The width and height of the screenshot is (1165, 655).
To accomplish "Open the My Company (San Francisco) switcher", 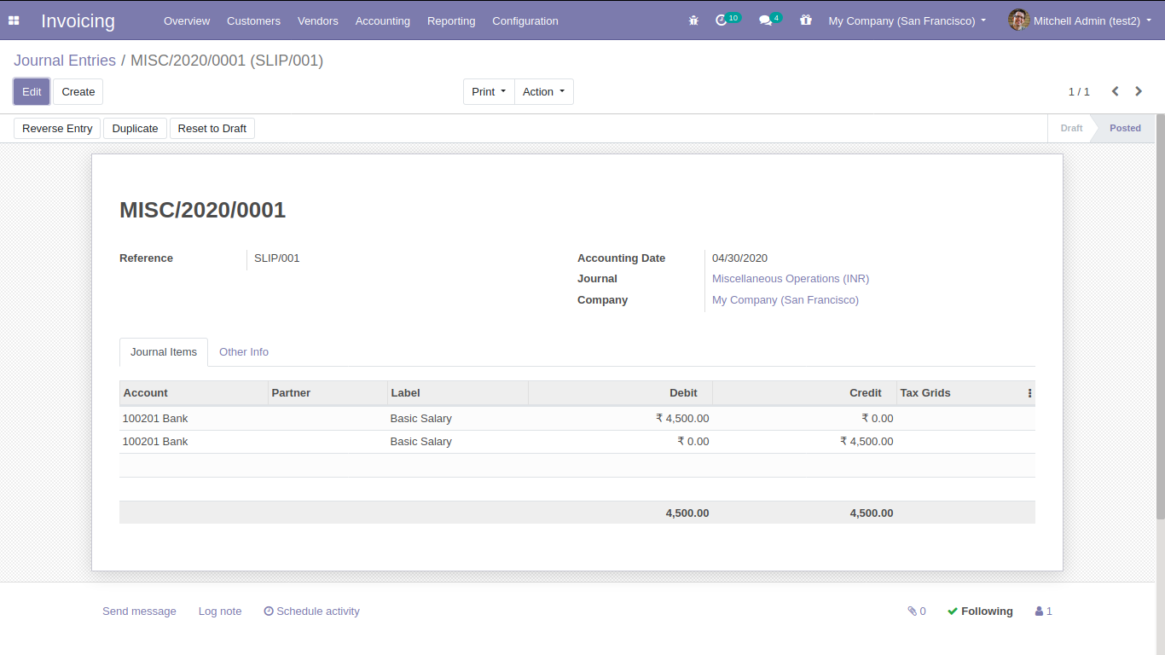I will (907, 20).
